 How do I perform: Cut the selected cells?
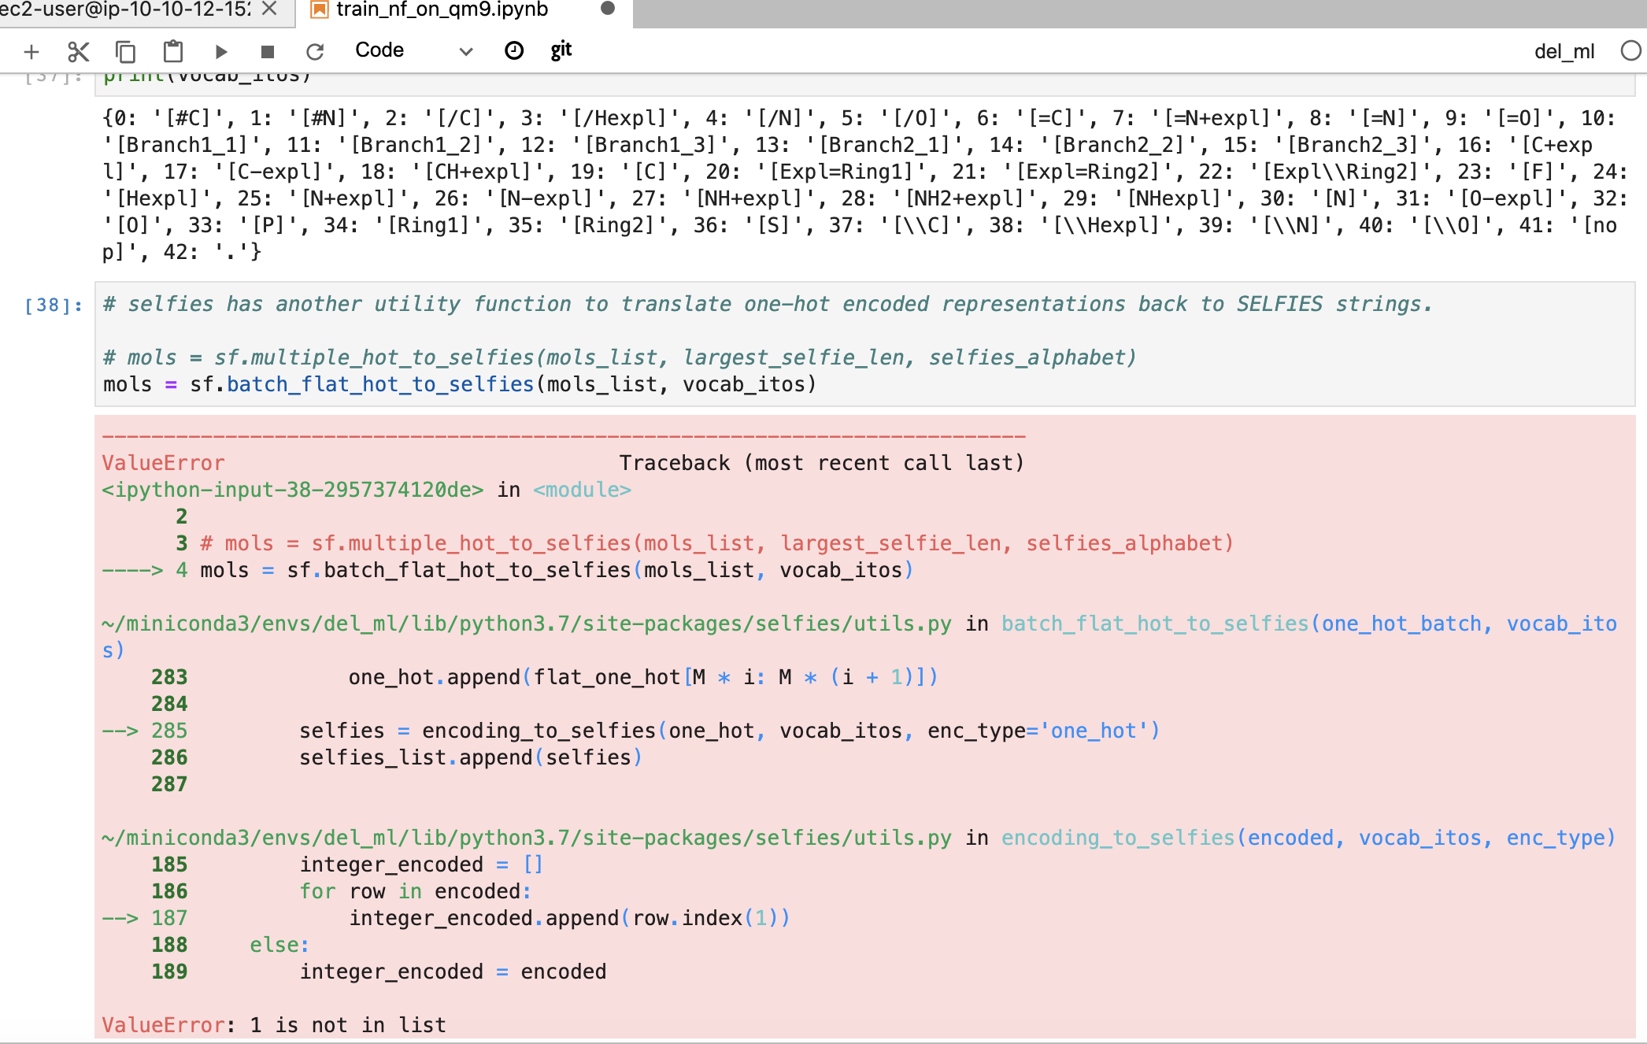click(x=77, y=50)
